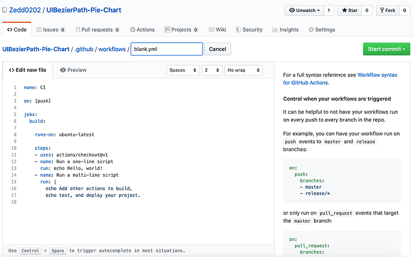Click the Projects board icon
This screenshot has width=414, height=257.
tap(167, 29)
